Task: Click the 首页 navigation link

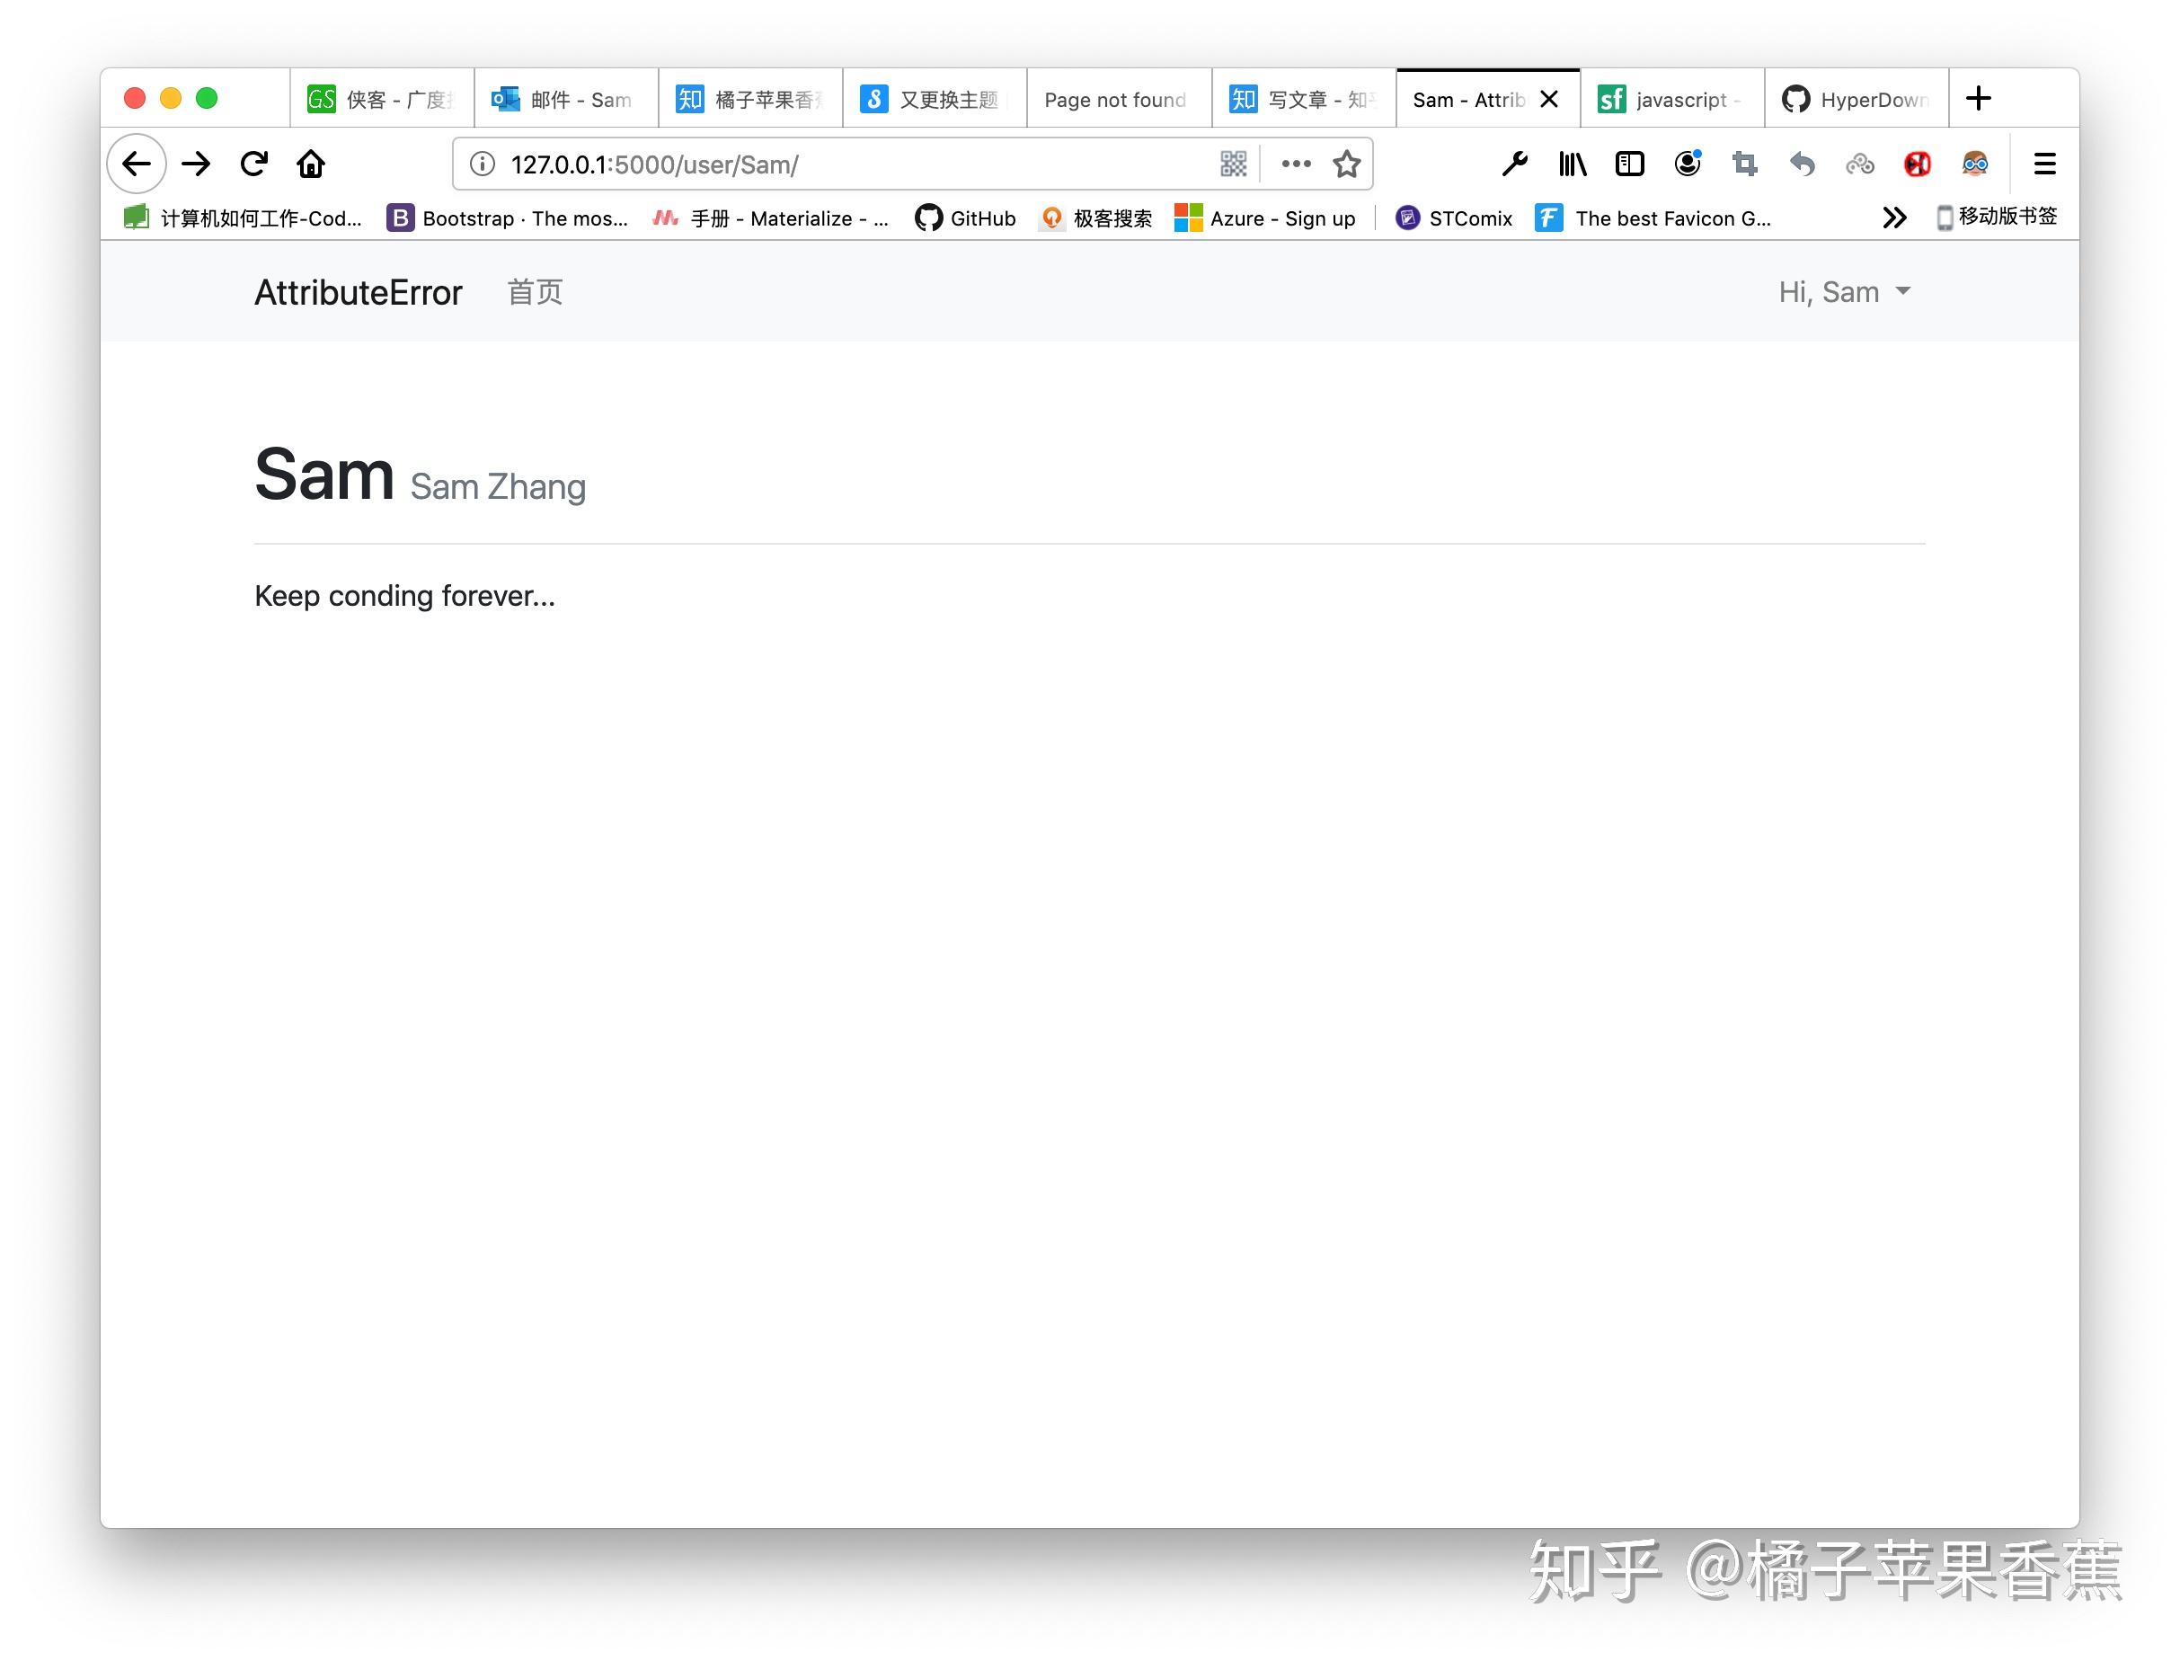Action: (535, 293)
